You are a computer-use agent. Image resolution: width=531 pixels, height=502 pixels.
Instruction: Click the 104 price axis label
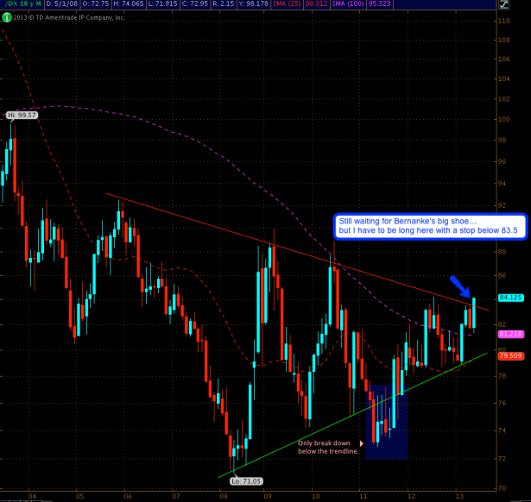tap(504, 78)
